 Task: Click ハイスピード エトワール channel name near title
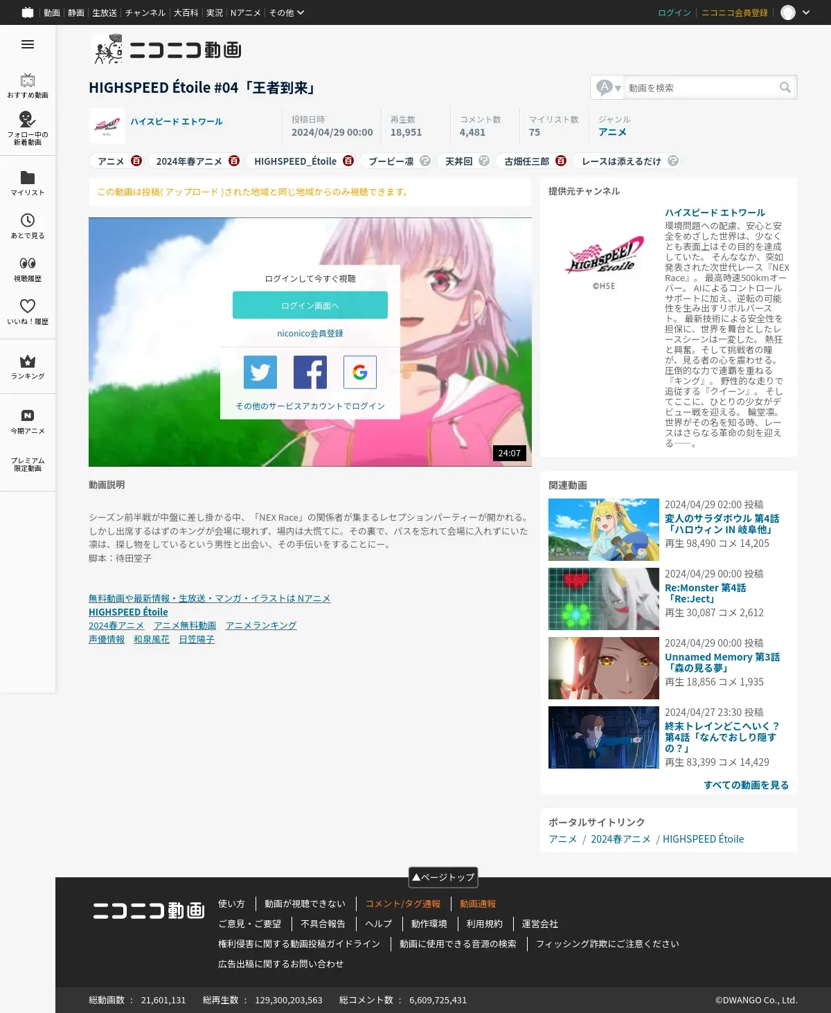pyautogui.click(x=177, y=121)
